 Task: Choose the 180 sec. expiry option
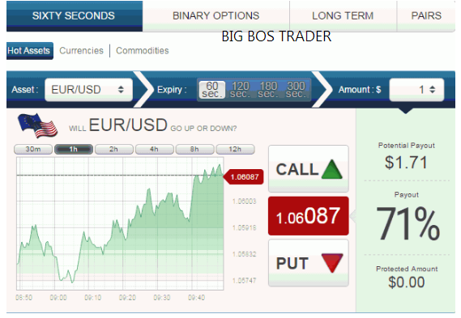pyautogui.click(x=268, y=90)
